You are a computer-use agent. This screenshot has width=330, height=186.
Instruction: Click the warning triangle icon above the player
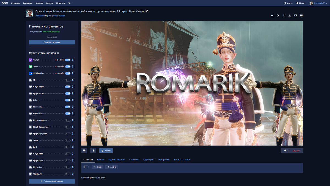(290, 15)
